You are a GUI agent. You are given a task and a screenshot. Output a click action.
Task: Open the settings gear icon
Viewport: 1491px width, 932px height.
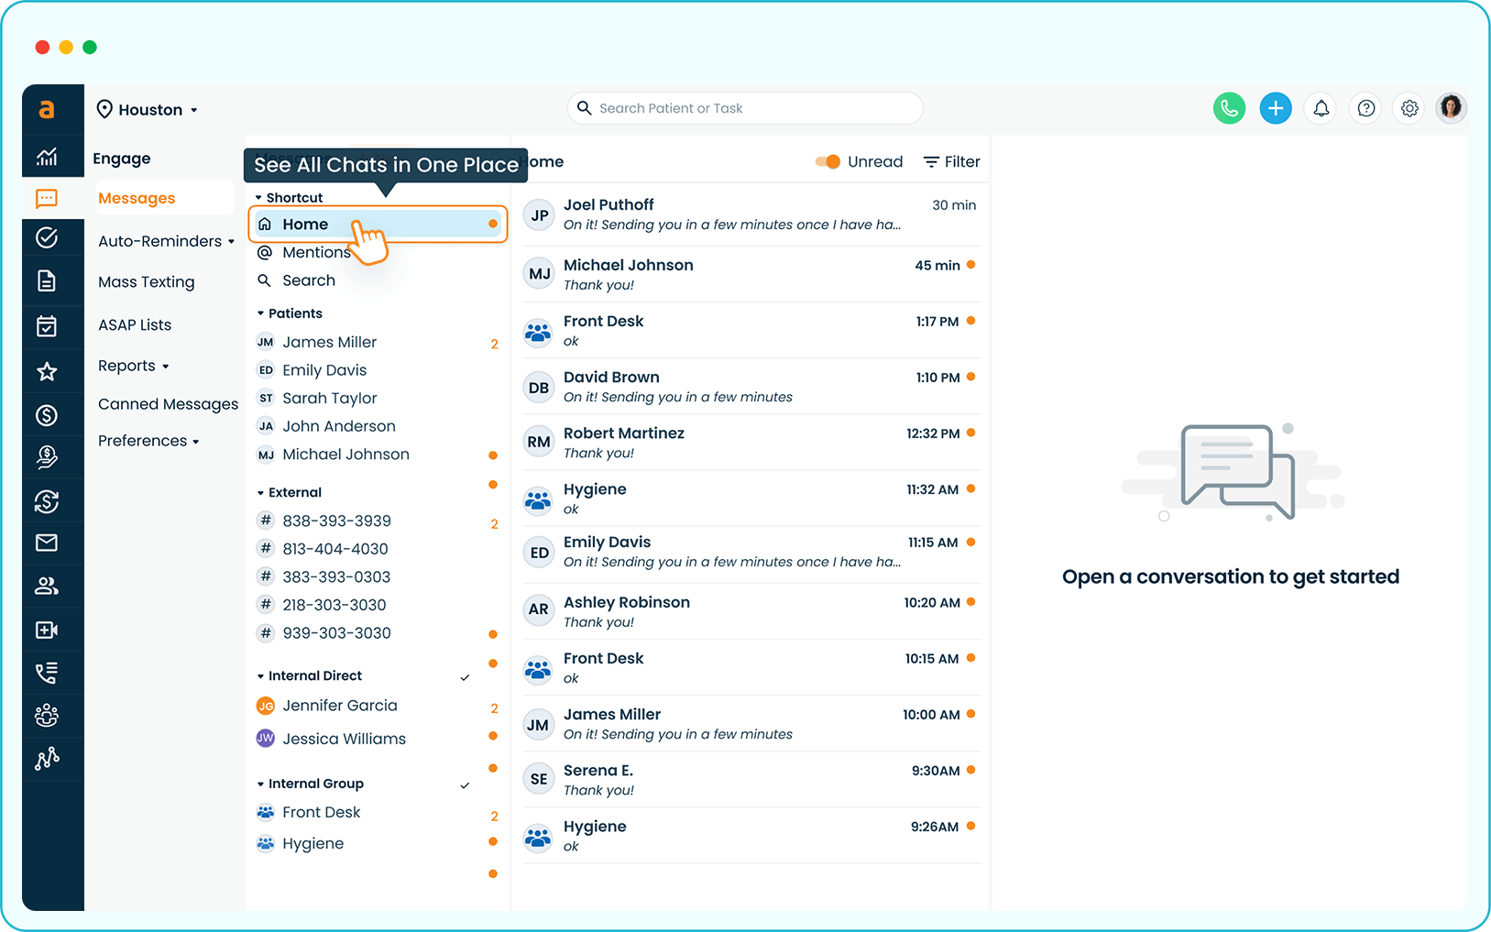point(1409,109)
